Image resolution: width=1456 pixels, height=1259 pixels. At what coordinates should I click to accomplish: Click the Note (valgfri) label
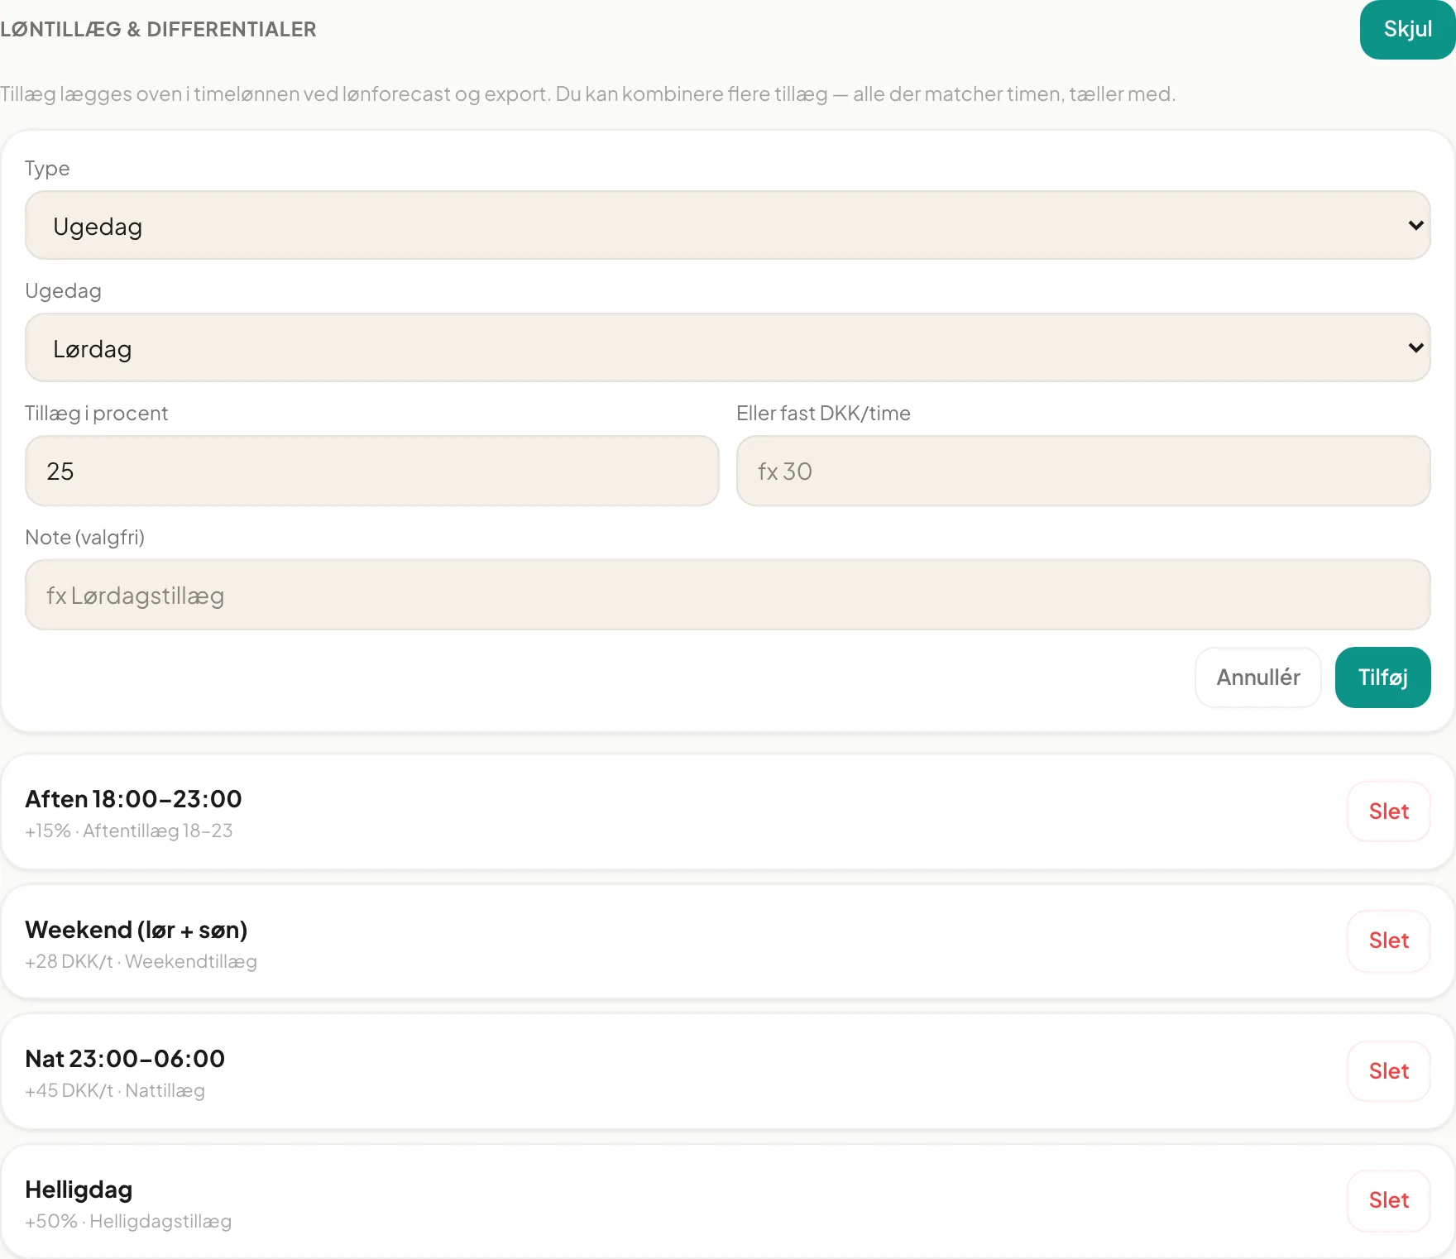tap(84, 538)
